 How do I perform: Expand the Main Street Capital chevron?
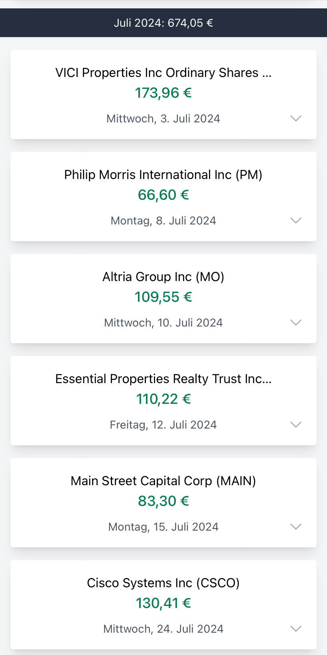[295, 527]
